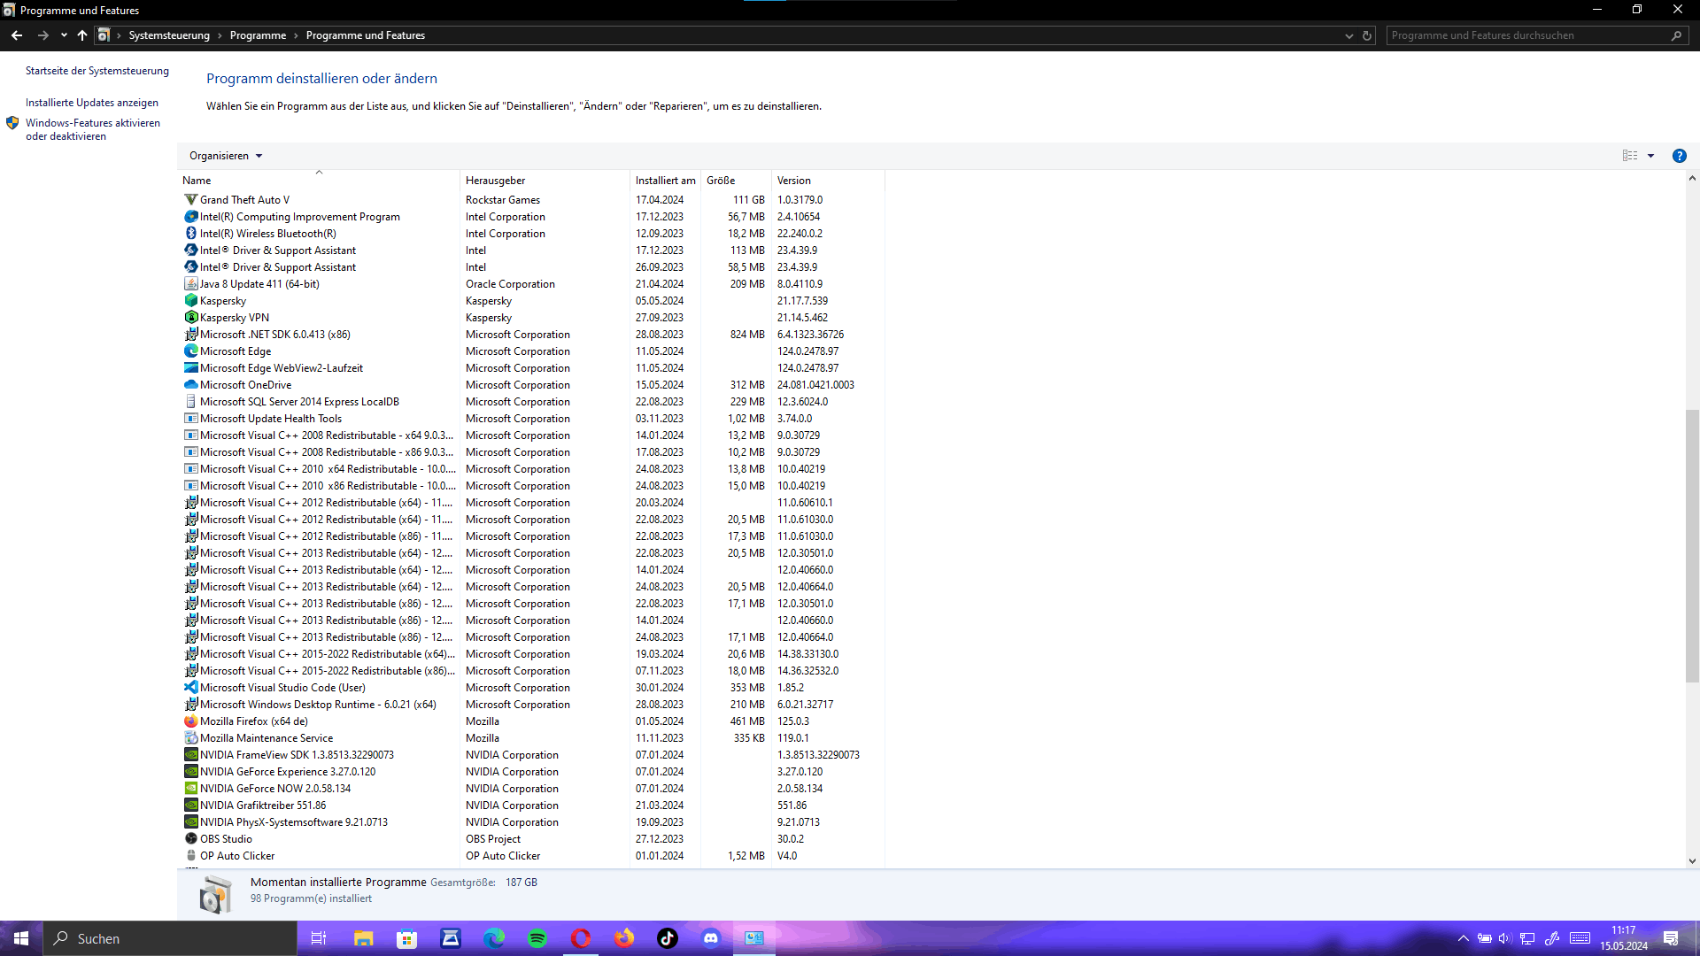Screen dimensions: 1700x956
Task: Sort list by Größe column
Action: point(721,181)
